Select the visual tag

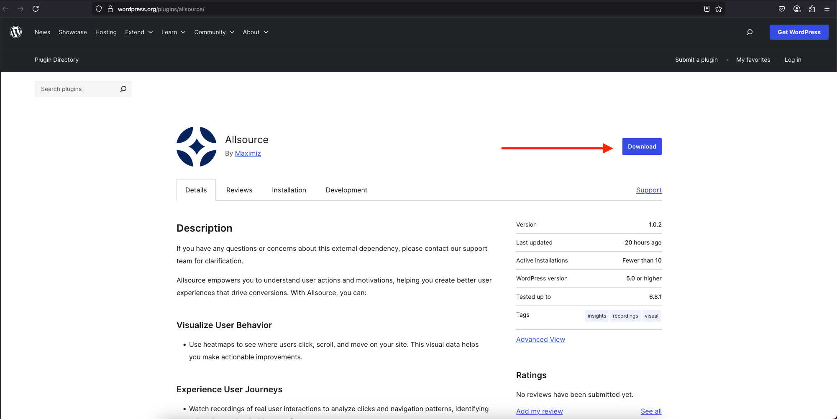click(652, 316)
